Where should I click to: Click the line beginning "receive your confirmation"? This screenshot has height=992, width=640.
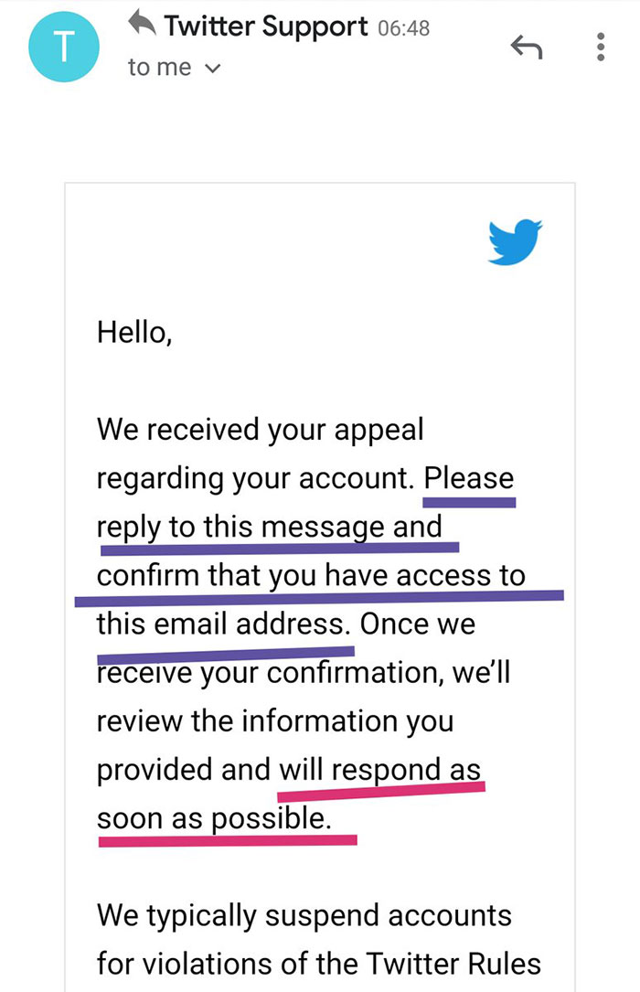tap(302, 674)
